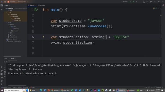Open the Project tool window icon
Screen dimensions: 165x92
[2, 5]
